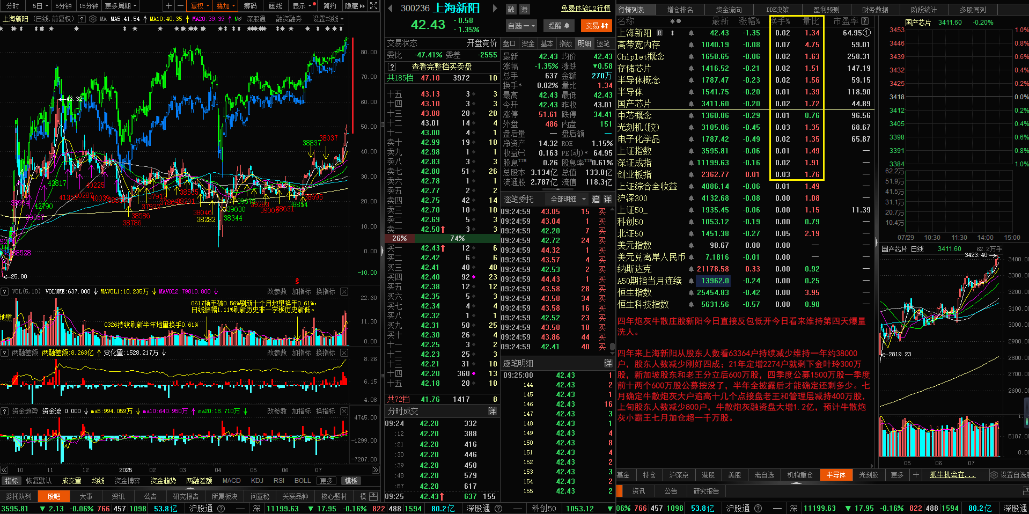Add new watchlist tab with plus icon
This screenshot has height=514, width=1029.
916,475
